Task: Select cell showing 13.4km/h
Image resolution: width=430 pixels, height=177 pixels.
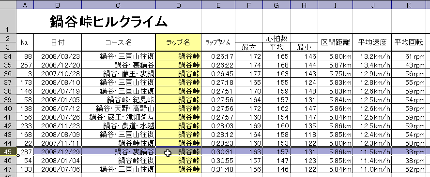Action: (372, 65)
